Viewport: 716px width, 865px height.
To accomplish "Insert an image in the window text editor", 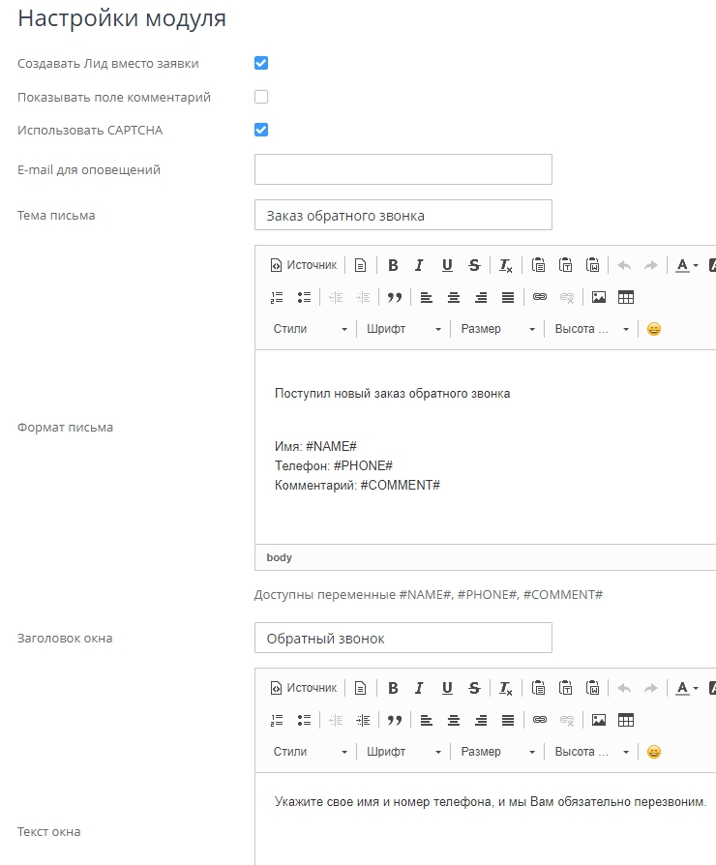I will (599, 720).
